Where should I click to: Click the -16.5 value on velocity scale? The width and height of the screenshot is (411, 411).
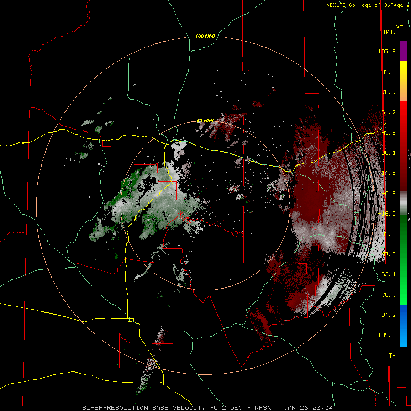pyautogui.click(x=387, y=214)
